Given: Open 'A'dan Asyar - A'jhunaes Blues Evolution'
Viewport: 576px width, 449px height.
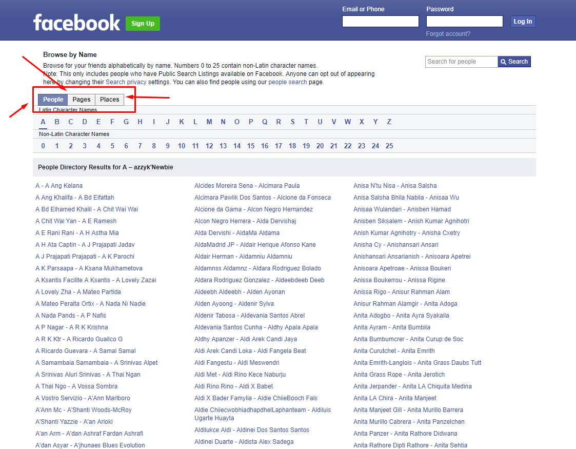Looking at the screenshot, I should [x=90, y=445].
